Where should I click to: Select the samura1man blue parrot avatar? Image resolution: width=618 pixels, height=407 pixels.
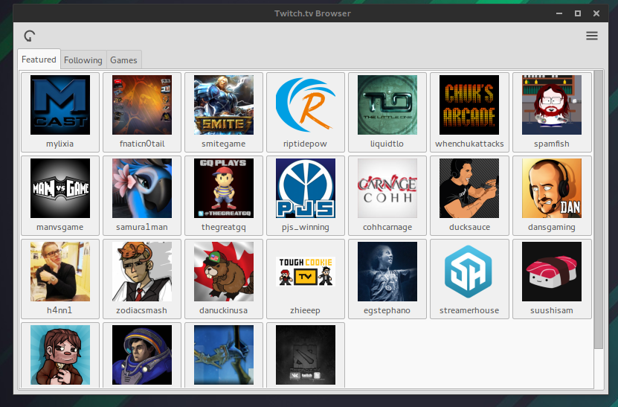142,188
